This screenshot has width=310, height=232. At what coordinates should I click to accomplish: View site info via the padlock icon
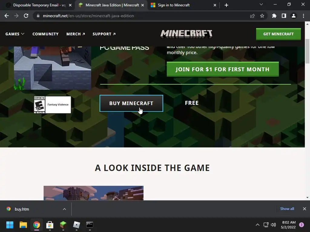tap(38, 16)
